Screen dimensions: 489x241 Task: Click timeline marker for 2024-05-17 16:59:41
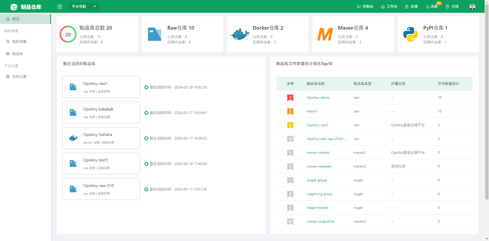[146, 113]
